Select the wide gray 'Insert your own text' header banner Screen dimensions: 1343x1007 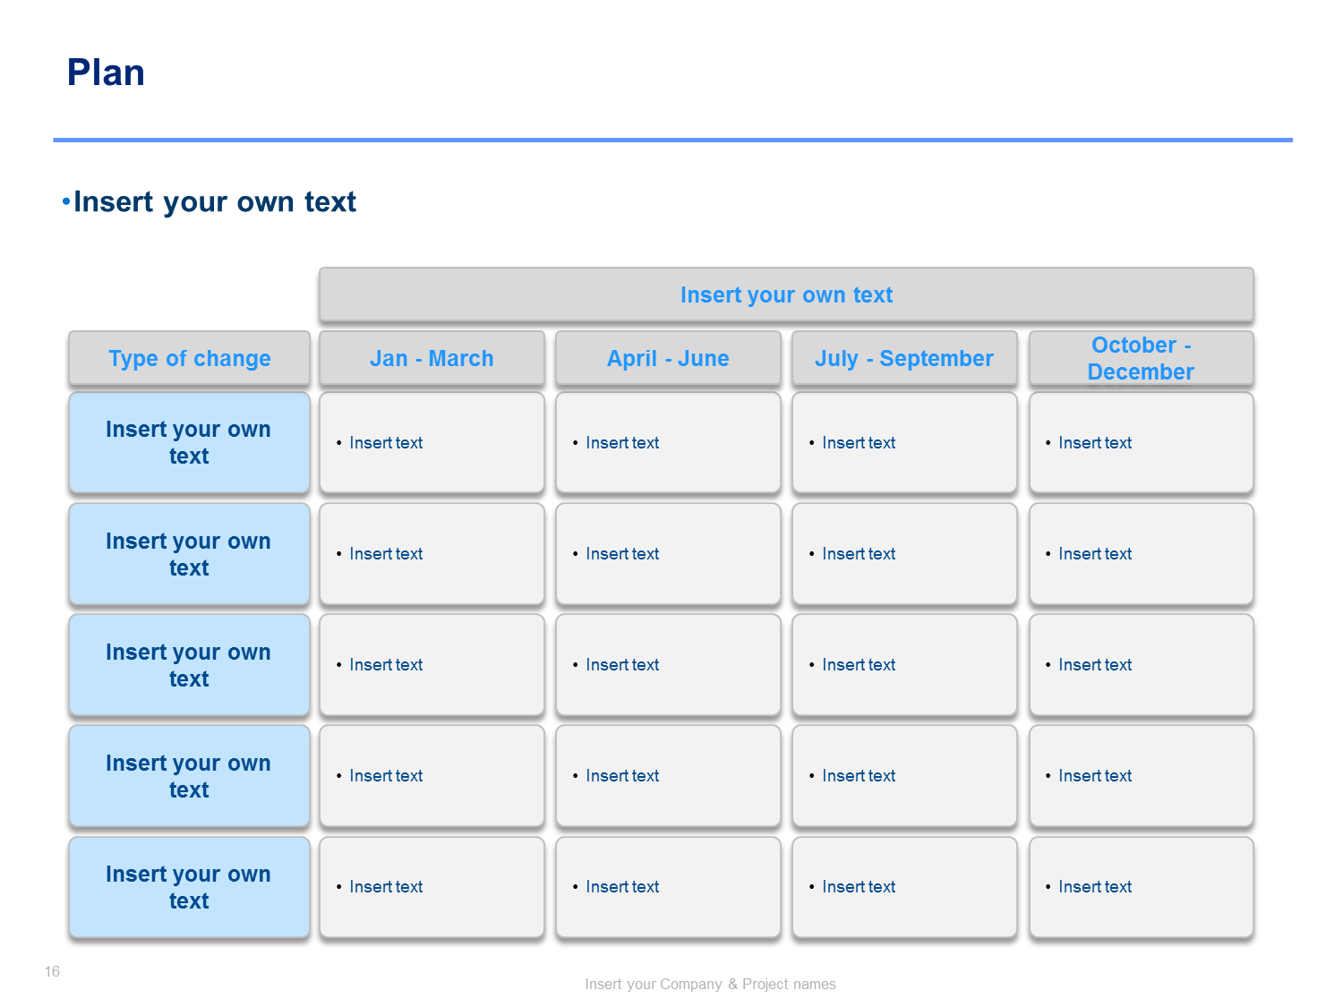[786, 294]
